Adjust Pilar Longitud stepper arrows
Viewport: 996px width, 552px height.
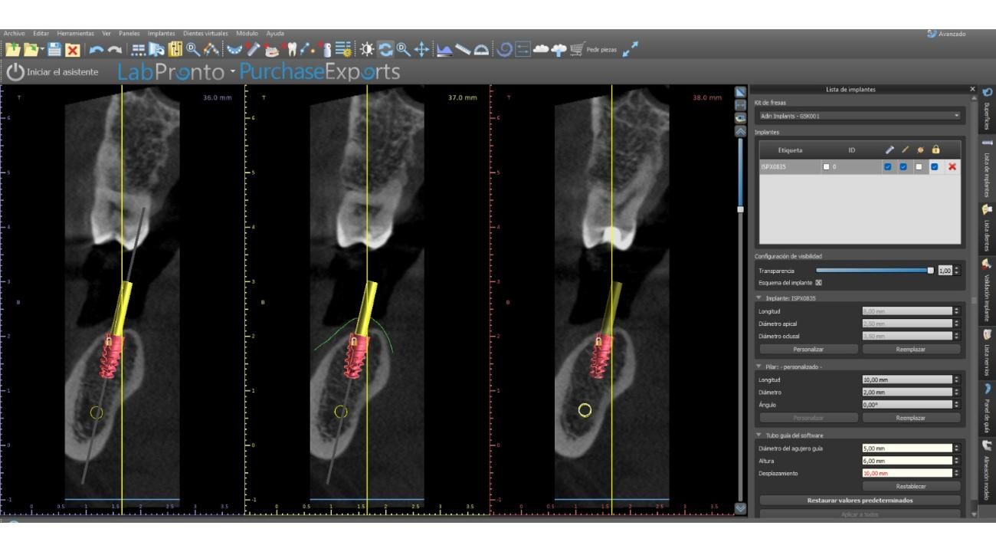[x=956, y=379]
